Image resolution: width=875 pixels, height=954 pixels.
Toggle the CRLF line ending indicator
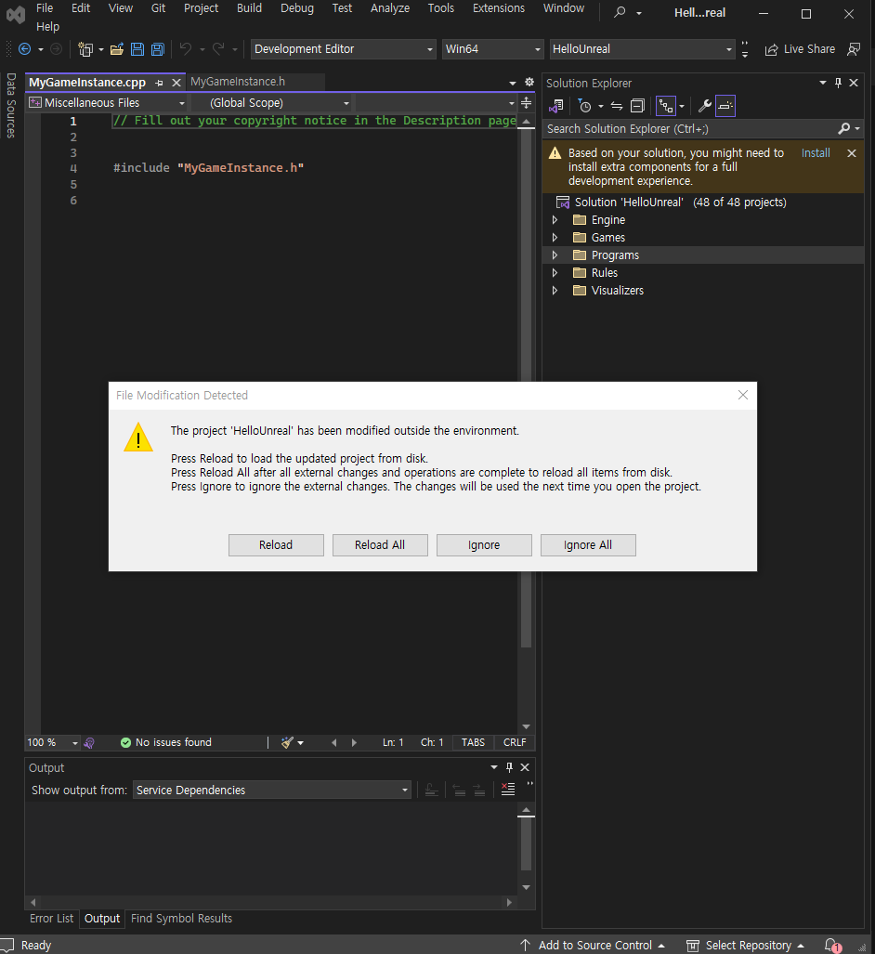point(515,742)
